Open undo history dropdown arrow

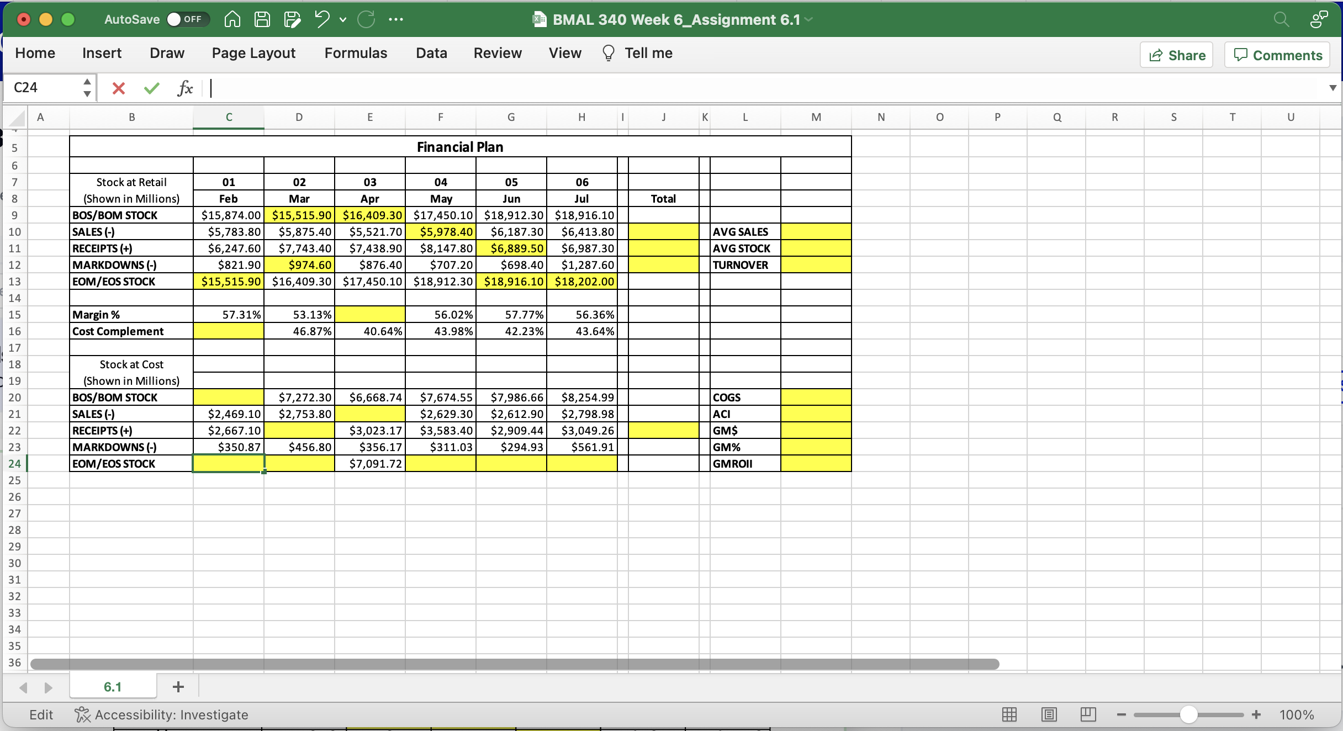coord(343,19)
